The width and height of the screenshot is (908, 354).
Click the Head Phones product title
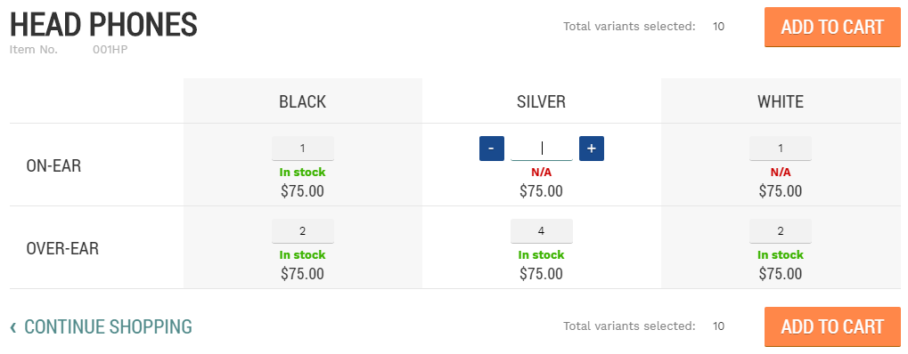(103, 26)
